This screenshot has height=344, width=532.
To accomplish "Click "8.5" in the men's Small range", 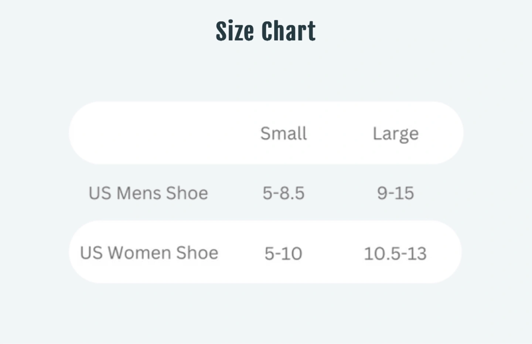I will [291, 193].
